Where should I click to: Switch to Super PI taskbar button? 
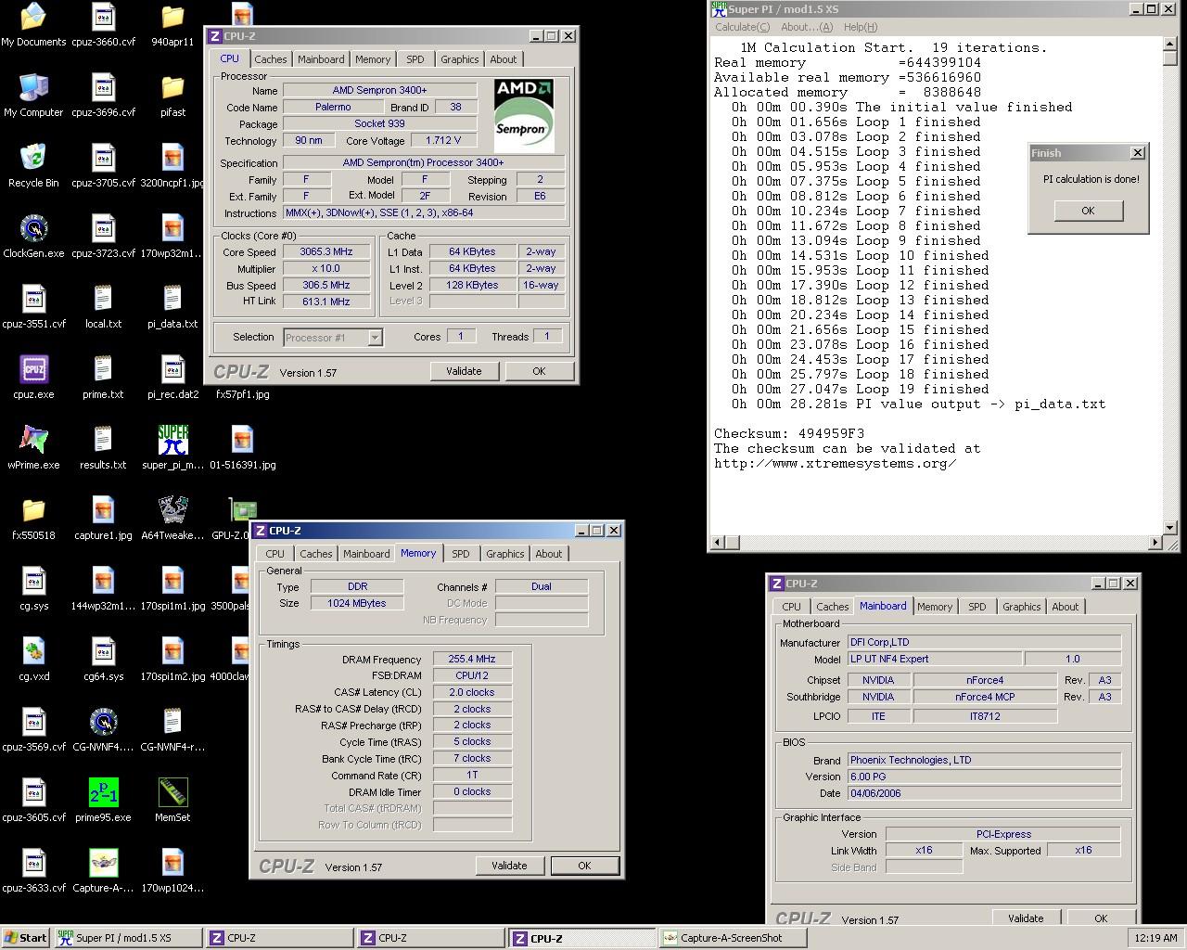point(127,938)
